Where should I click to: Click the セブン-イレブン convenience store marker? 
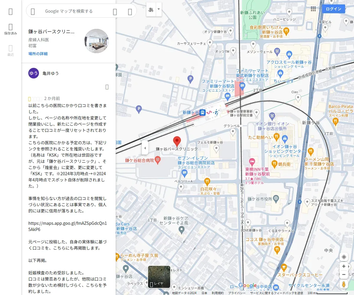[x=185, y=173]
